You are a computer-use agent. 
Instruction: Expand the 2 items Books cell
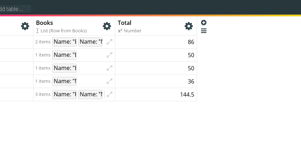(x=110, y=42)
